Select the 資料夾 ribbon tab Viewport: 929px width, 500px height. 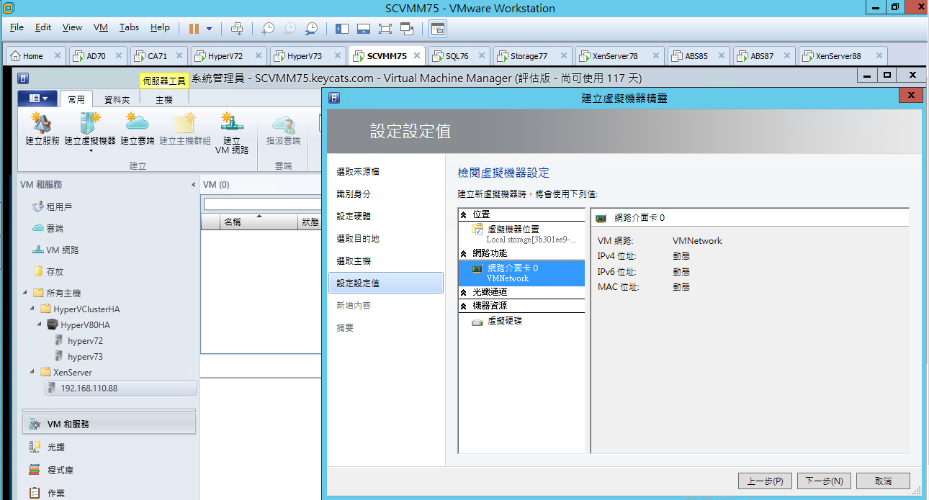pos(117,100)
